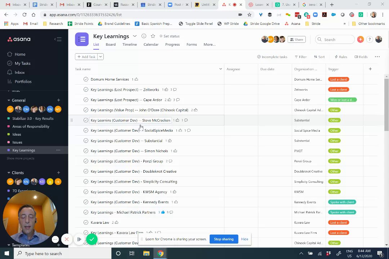Show more projects in sidebar
389x259 pixels.
21,158
